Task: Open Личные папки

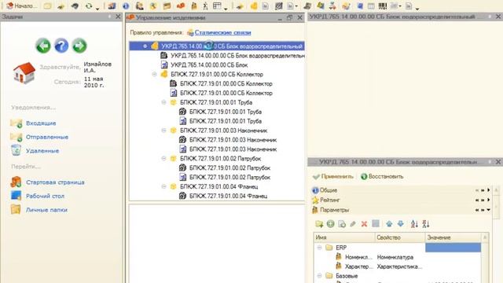Action: pyautogui.click(x=46, y=210)
